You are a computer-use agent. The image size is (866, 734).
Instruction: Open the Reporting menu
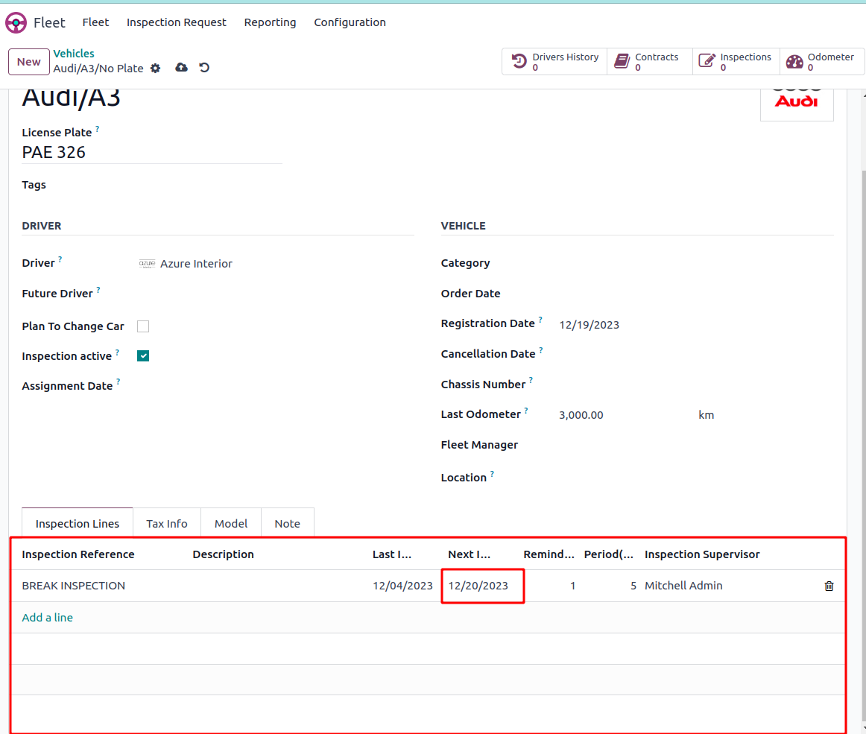coord(270,22)
